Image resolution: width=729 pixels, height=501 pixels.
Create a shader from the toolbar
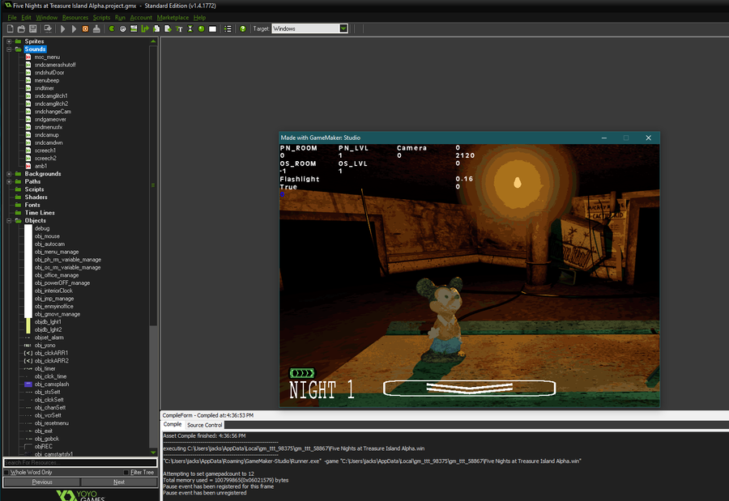coord(168,29)
